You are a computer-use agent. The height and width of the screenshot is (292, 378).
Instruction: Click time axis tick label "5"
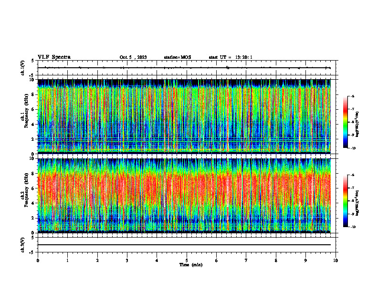pos(187,261)
